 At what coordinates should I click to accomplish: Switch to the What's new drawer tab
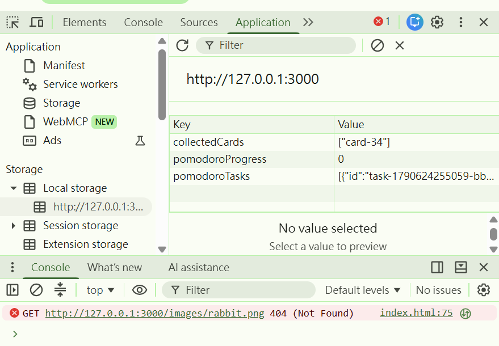tap(115, 268)
